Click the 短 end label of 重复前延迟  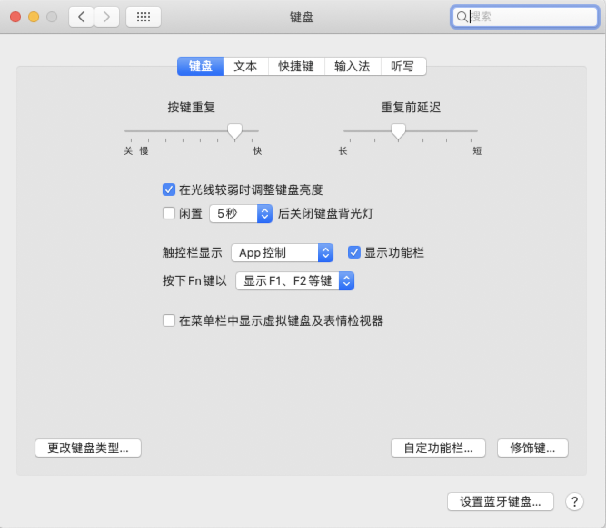477,151
